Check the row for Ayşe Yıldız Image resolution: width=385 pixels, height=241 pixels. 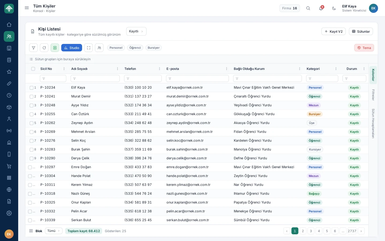32,105
